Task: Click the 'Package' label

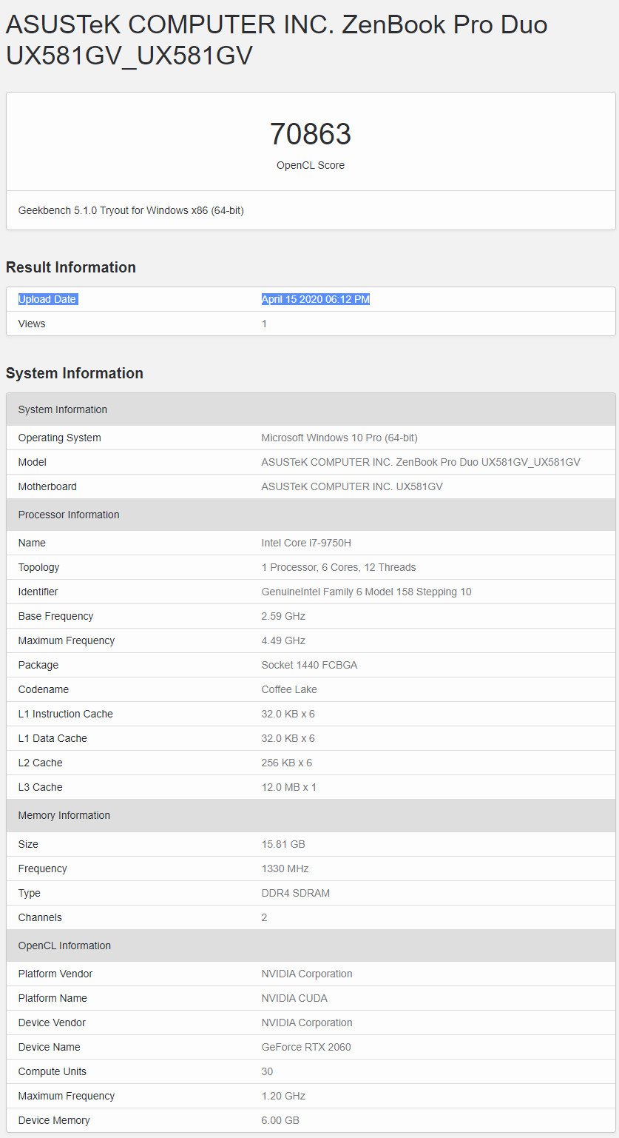Action: (38, 665)
